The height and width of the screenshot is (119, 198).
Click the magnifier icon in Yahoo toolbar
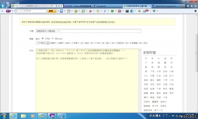[105, 11]
